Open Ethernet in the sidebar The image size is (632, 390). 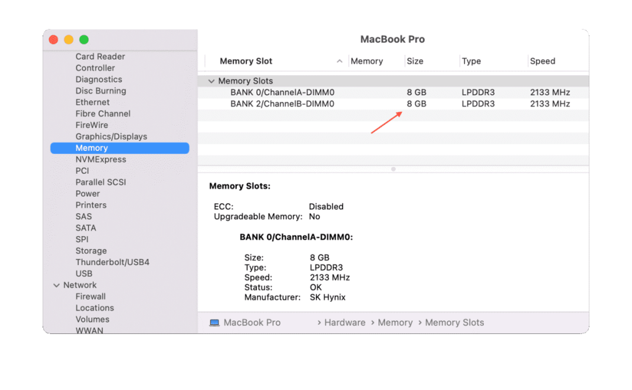pos(93,102)
